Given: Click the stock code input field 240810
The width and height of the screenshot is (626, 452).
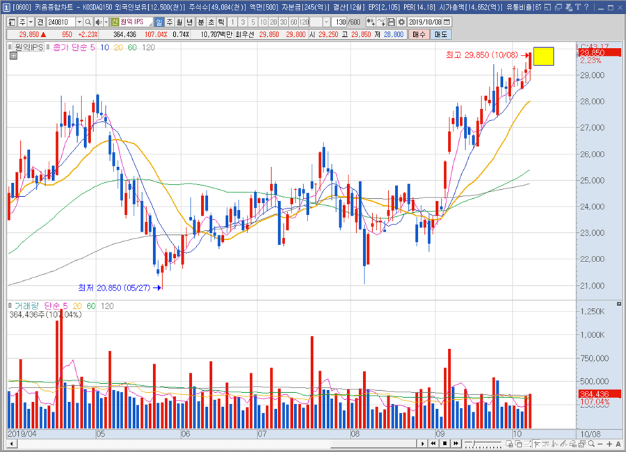Looking at the screenshot, I should 61,22.
